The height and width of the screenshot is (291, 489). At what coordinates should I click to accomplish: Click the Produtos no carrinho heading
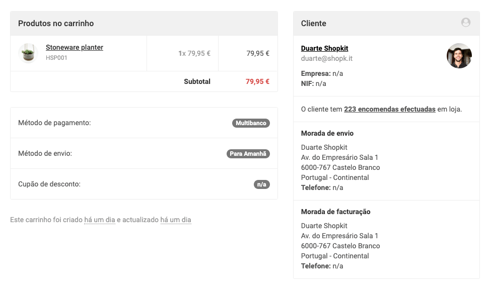point(56,24)
